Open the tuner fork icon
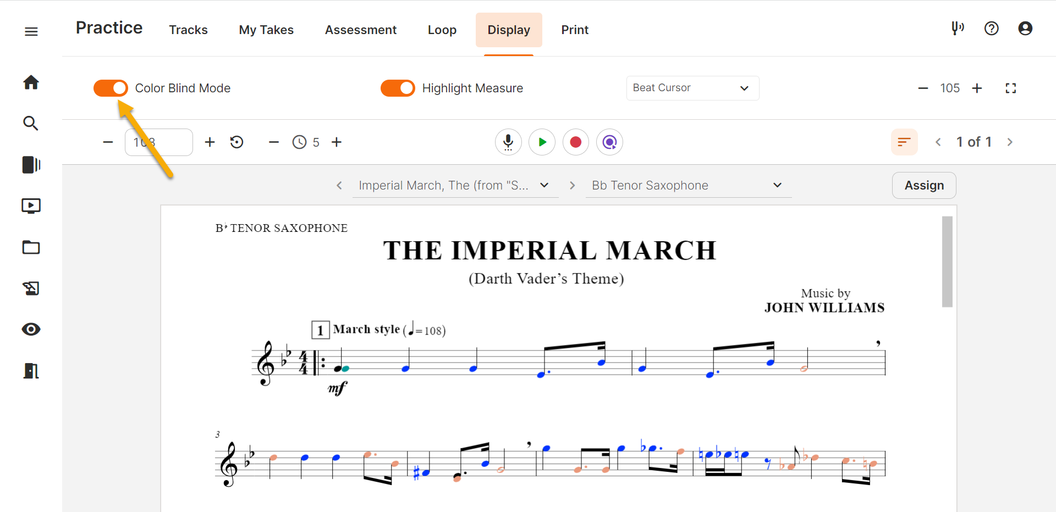Screen dimensions: 1056x512 click(958, 28)
